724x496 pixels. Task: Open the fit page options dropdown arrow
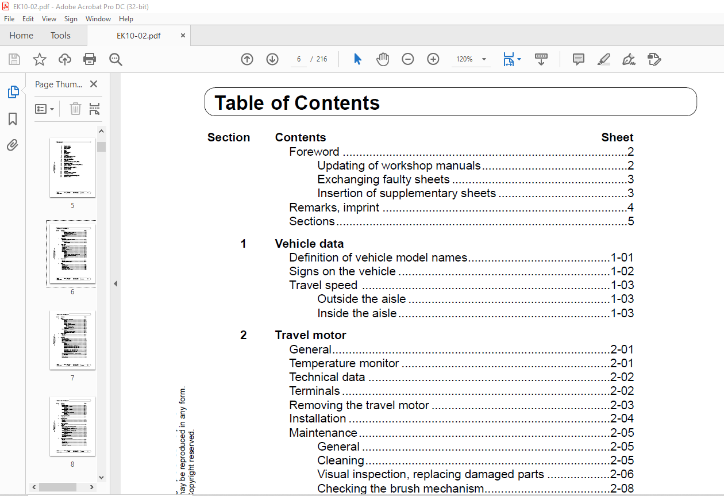519,59
